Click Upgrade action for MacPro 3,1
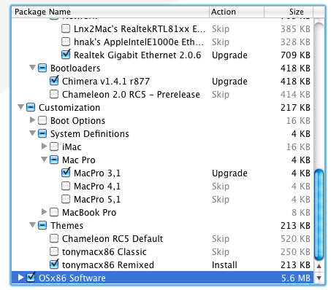This screenshot has width=331, height=290. click(x=229, y=173)
